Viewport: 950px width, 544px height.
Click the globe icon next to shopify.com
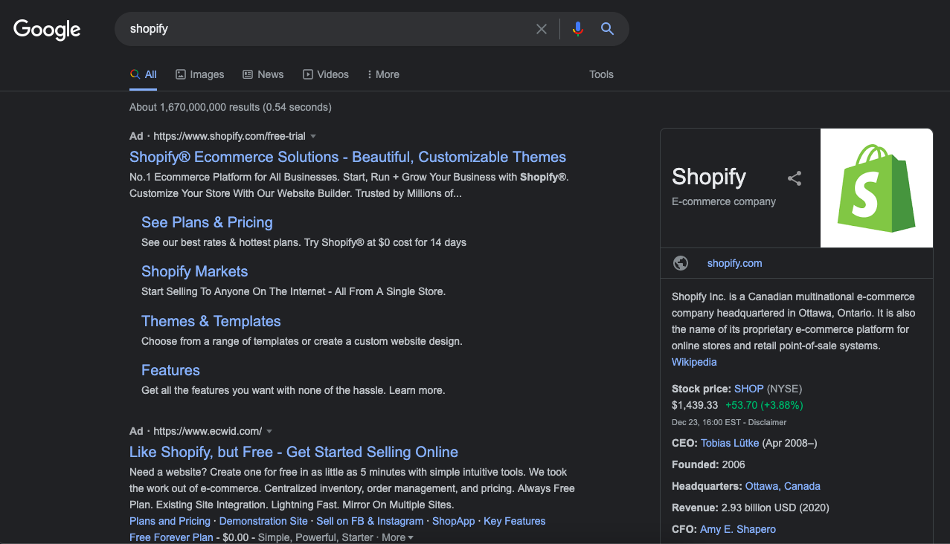coord(680,263)
